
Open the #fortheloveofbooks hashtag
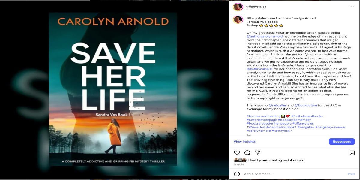[x=307, y=116]
